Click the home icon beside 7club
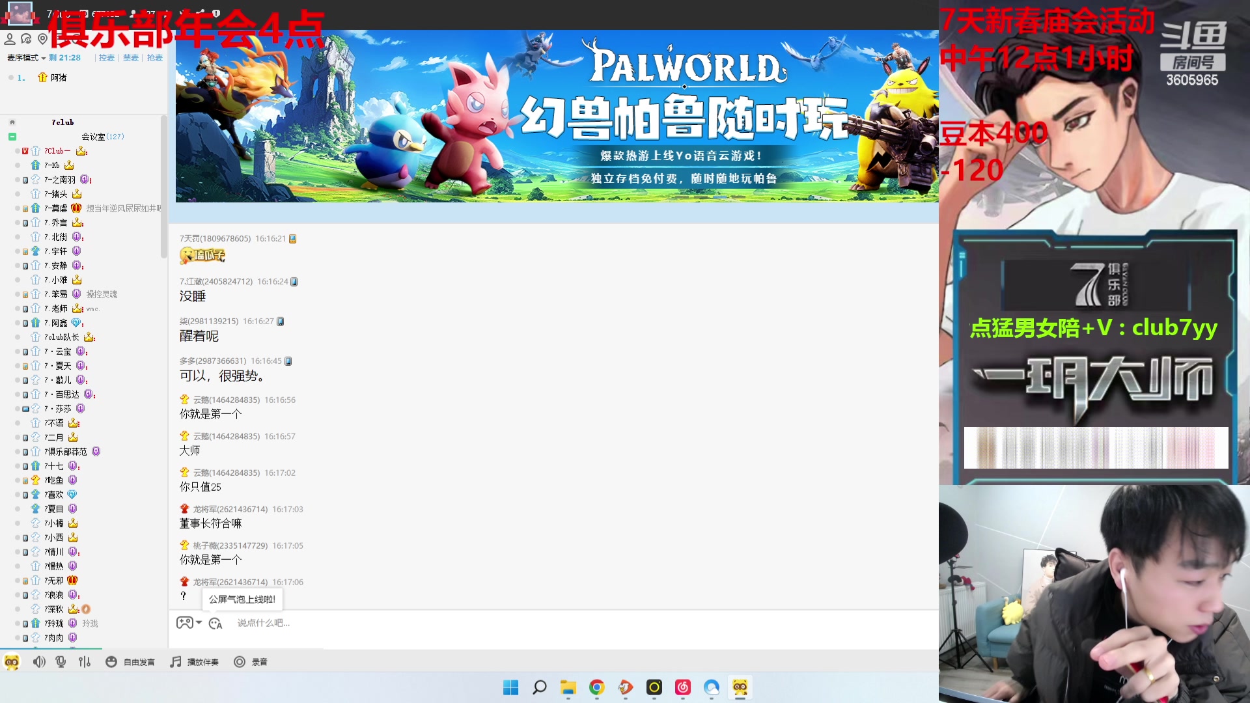 [x=12, y=122]
